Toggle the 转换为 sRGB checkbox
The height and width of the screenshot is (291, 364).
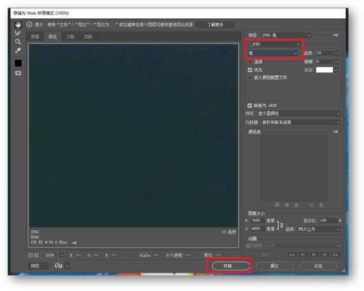[250, 105]
